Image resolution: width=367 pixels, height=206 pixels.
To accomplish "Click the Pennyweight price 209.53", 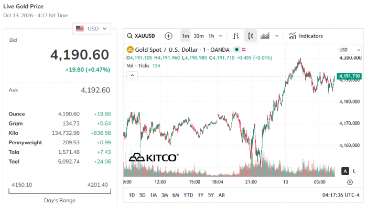I will (71, 143).
